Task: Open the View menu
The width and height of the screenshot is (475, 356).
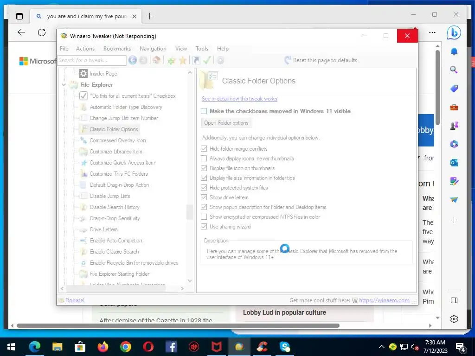Action: coord(181,48)
